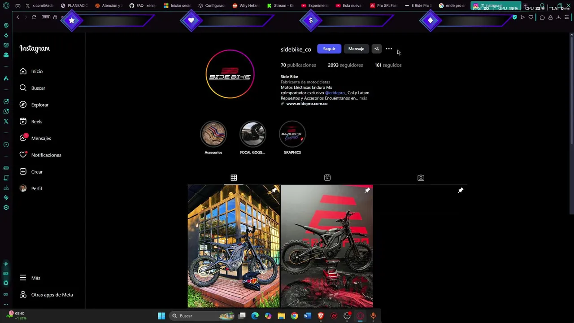Screen dimensions: 574x323
Task: Click 70 publicaciones count
Action: click(x=298, y=65)
